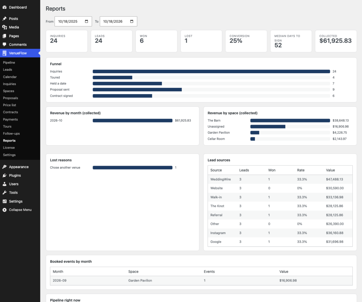362x302 pixels.
Task: Click the Pages icon in sidebar
Action: (4, 36)
